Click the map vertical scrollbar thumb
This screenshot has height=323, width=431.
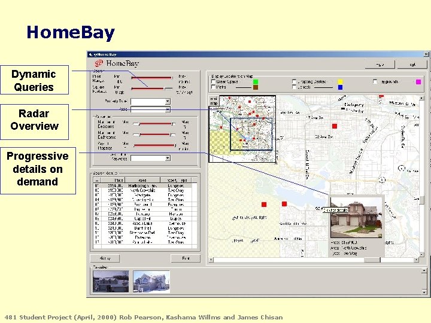pyautogui.click(x=421, y=200)
